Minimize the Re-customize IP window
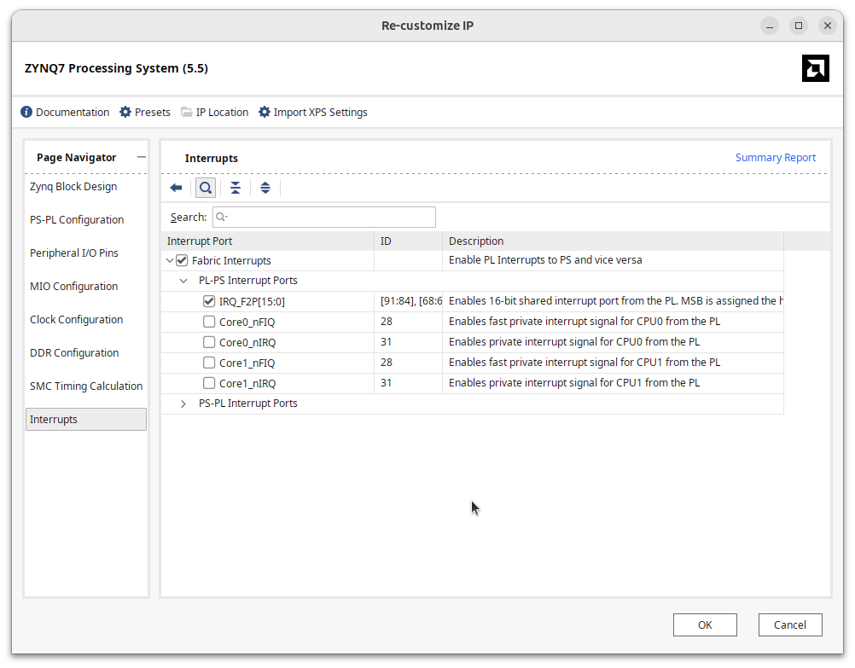 coord(770,26)
